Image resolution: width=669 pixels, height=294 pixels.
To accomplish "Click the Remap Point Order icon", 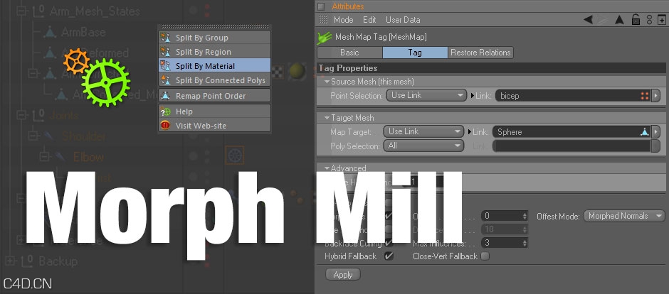I will [166, 96].
